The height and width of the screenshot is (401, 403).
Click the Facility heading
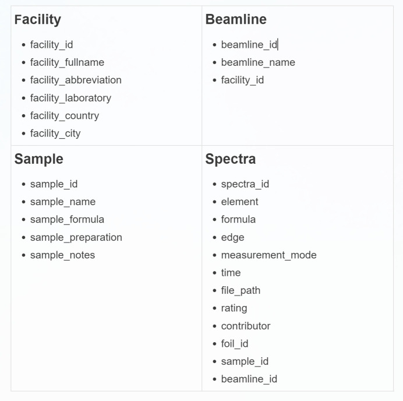point(38,19)
